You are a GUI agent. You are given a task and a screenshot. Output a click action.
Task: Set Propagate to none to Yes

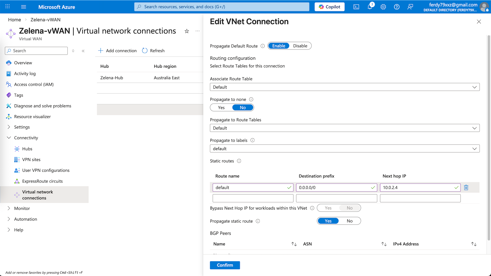point(221,107)
